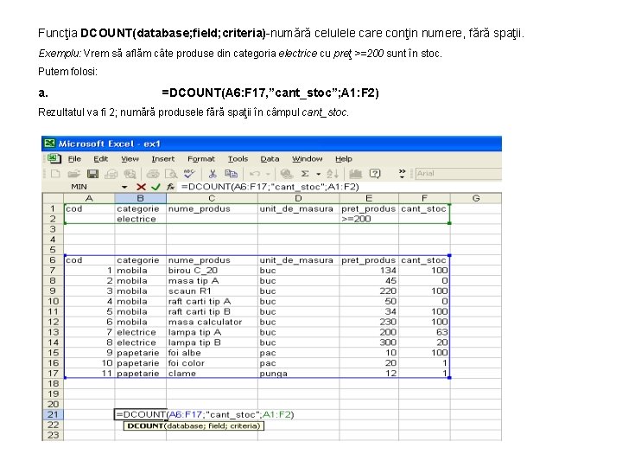Click the cell 'masa calculator'
Viewport: 622px width, 467px height.
[x=212, y=322]
